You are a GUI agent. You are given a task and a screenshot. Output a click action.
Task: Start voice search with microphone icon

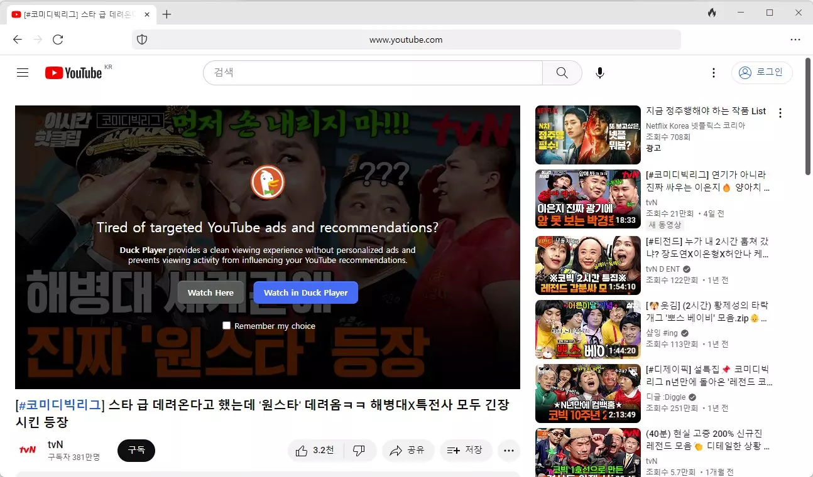coord(600,73)
